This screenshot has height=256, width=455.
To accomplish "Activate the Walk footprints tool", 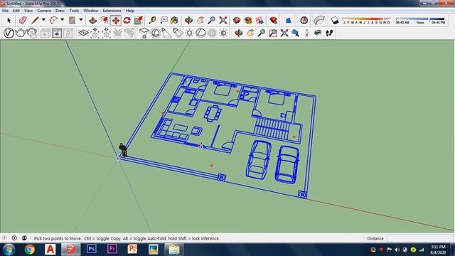I will (329, 33).
